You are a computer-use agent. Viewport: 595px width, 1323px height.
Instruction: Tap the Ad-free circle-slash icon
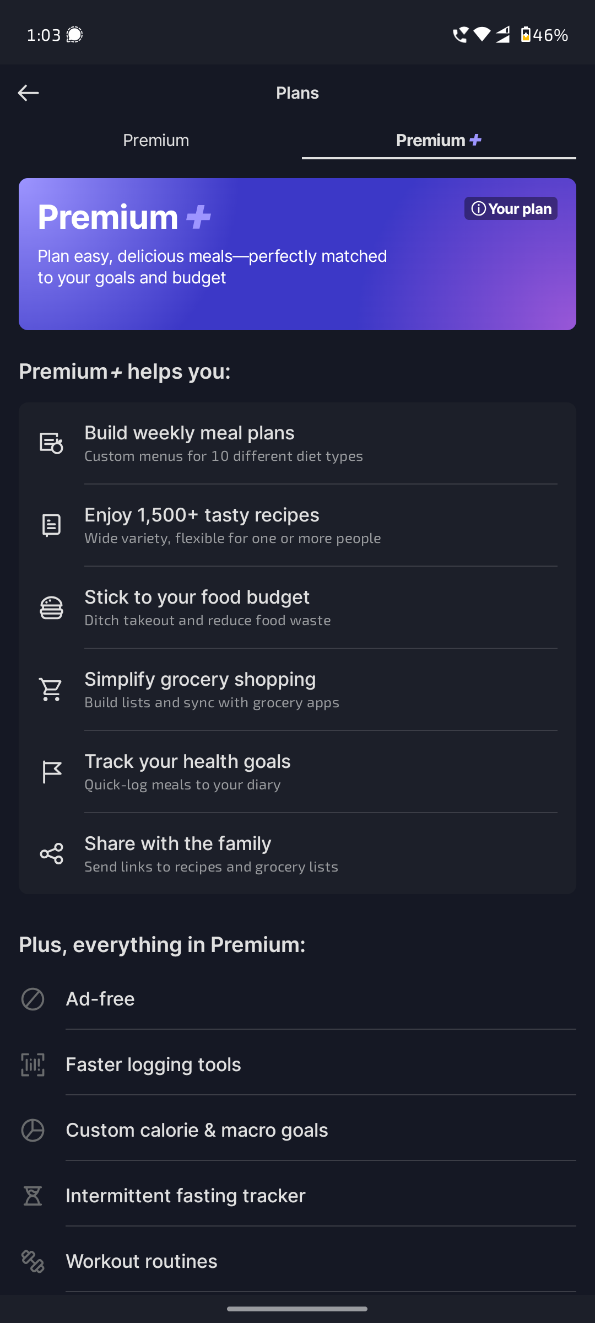coord(33,999)
